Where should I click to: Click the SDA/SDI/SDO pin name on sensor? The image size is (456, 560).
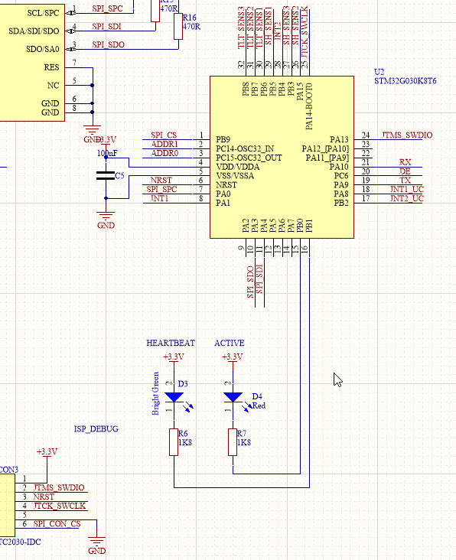pyautogui.click(x=34, y=31)
